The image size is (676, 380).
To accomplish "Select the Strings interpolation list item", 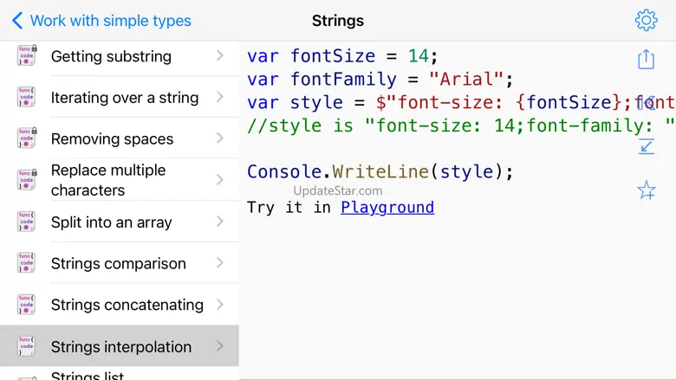I will click(x=120, y=346).
